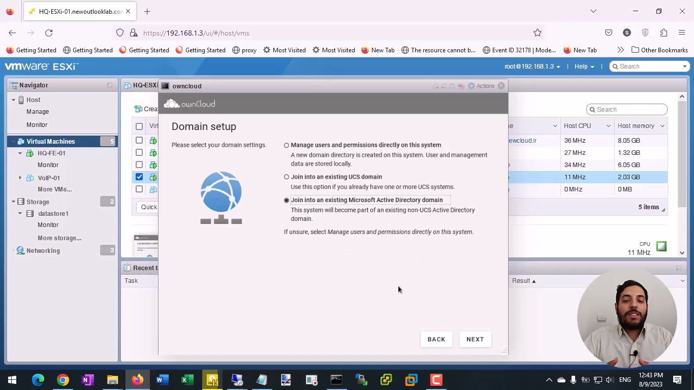Open More storage... in navigator
Screen dimensions: 694x390
tap(59, 238)
